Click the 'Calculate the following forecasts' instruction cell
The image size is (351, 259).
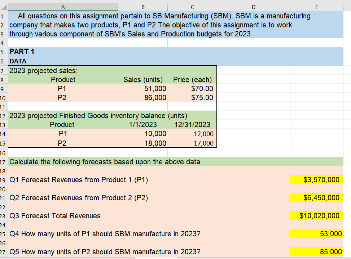(x=105, y=162)
